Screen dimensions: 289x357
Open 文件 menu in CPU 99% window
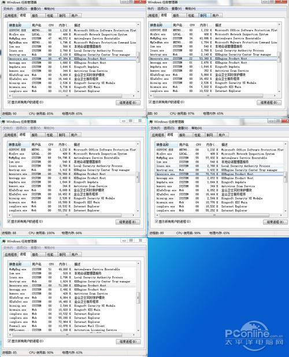pos(155,128)
